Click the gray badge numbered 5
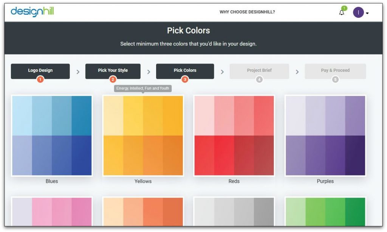The image size is (387, 232). pyautogui.click(x=335, y=79)
